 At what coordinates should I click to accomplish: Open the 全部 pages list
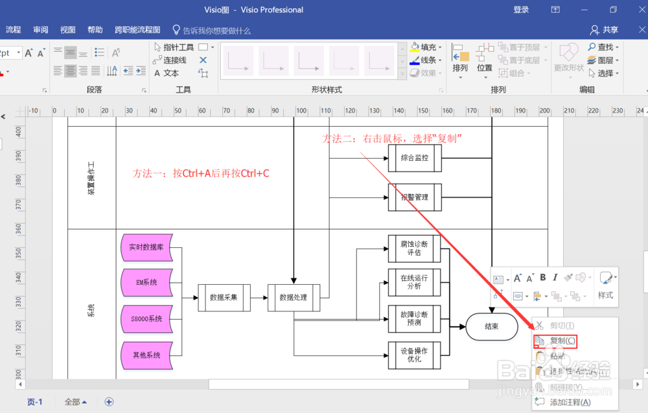[75, 402]
